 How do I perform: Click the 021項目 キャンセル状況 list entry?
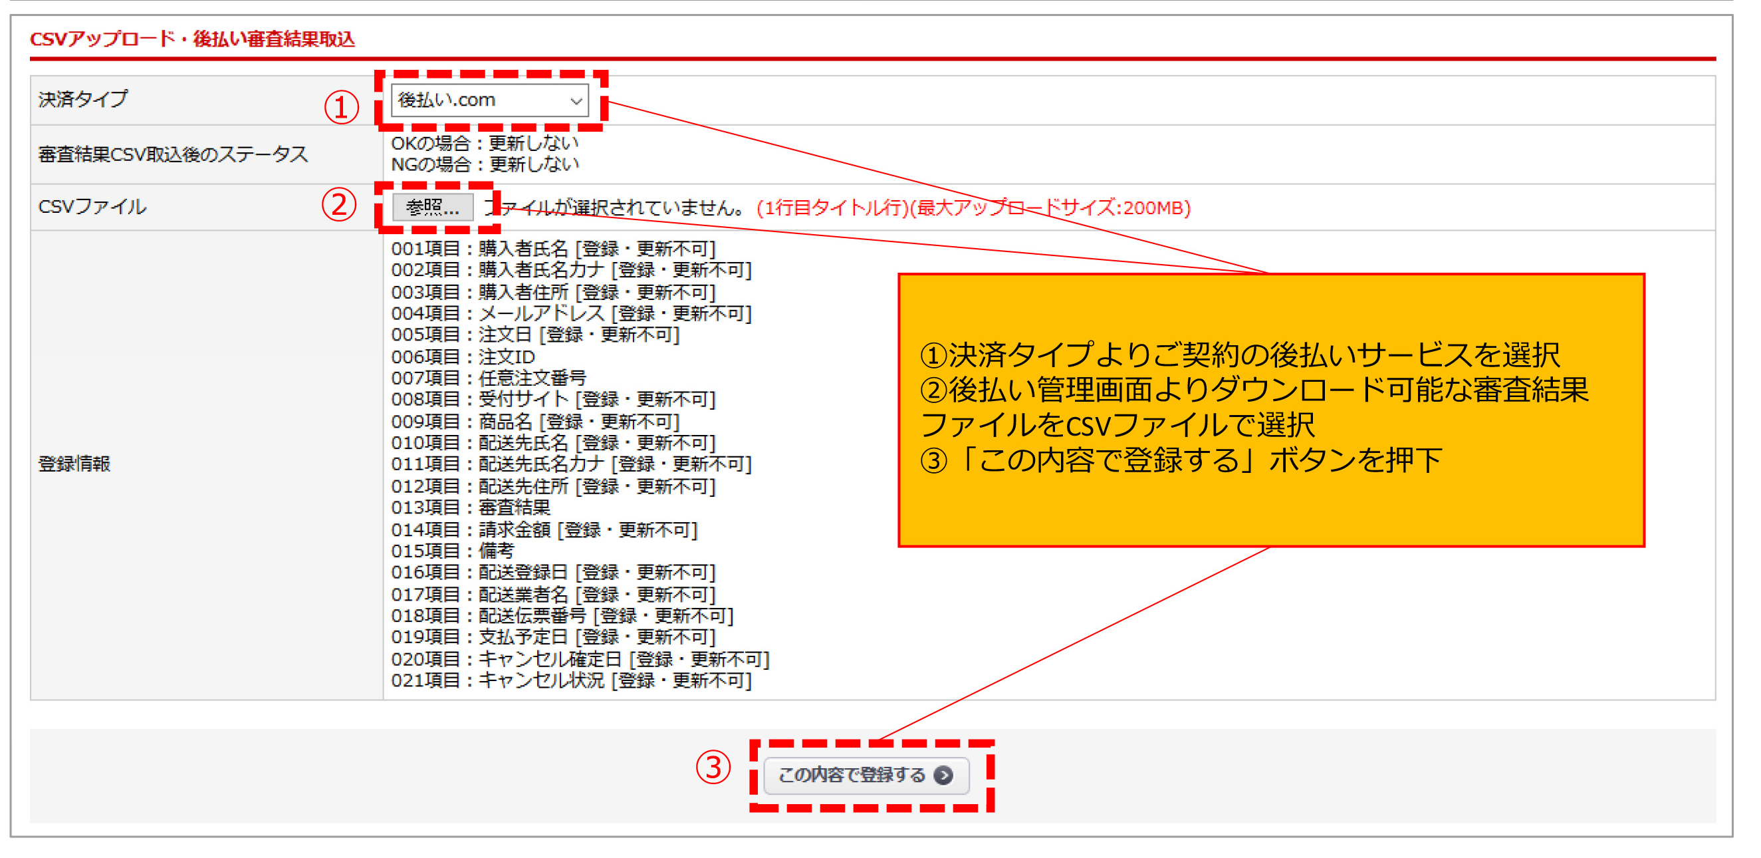coord(571,680)
